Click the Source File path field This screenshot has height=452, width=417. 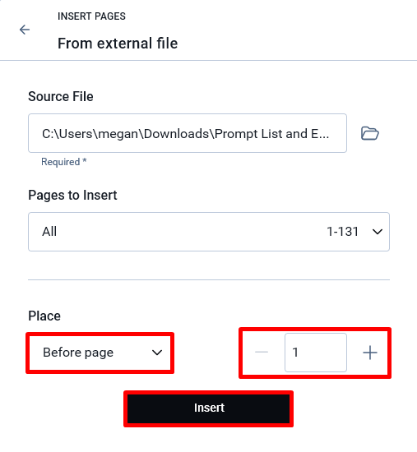[x=188, y=133]
